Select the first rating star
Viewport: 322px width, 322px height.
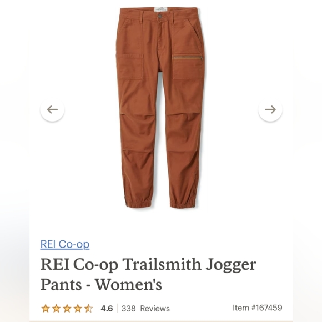coord(46,309)
